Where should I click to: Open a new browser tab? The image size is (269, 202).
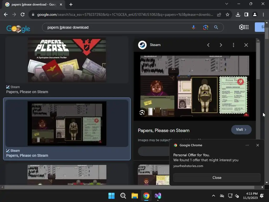click(x=71, y=4)
